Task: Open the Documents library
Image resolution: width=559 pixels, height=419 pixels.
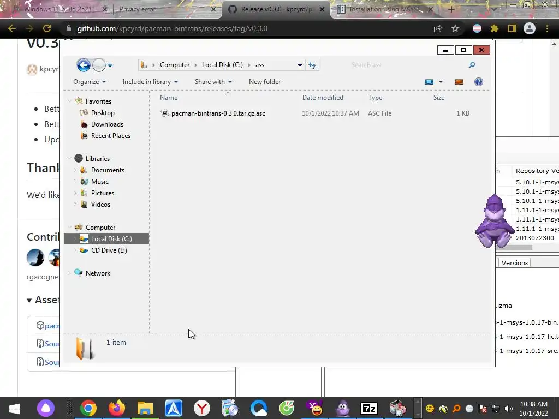Action: click(108, 170)
